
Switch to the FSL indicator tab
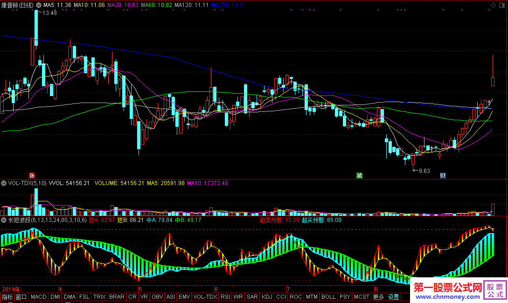[84, 297]
